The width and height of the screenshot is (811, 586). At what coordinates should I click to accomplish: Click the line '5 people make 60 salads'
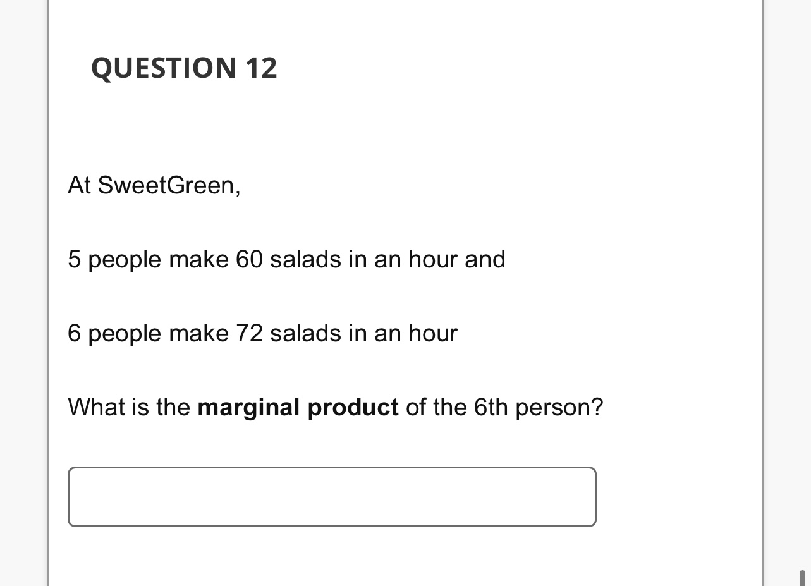pyautogui.click(x=286, y=259)
